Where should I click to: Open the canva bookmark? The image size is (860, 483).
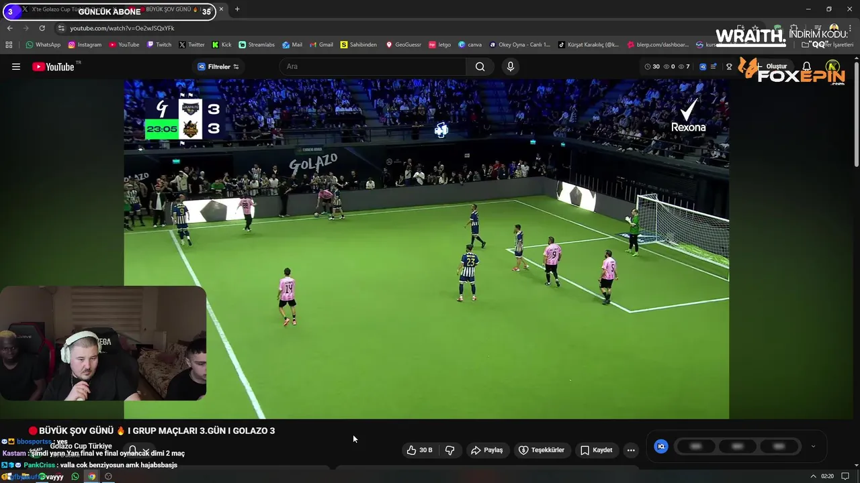click(x=470, y=45)
